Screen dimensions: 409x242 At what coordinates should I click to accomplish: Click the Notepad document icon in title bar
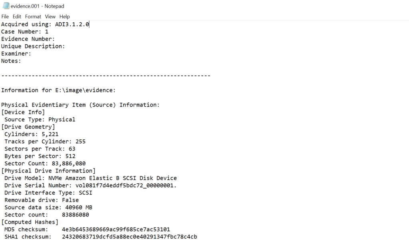point(6,6)
